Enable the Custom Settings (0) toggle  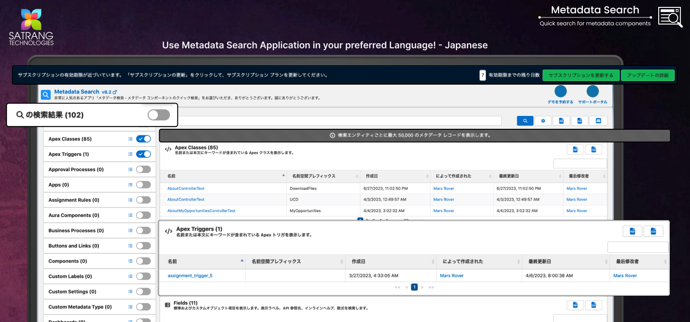[x=144, y=292]
